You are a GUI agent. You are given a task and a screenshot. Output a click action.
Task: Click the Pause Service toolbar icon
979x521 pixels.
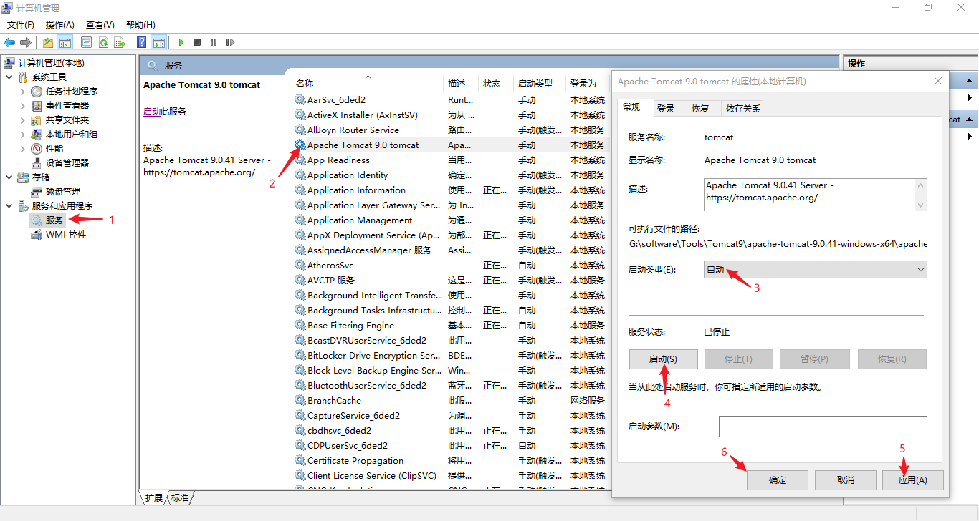click(x=214, y=42)
